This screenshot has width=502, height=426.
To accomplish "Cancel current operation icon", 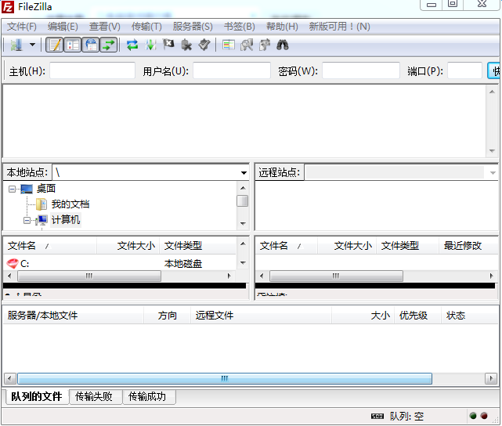I will pyautogui.click(x=168, y=45).
